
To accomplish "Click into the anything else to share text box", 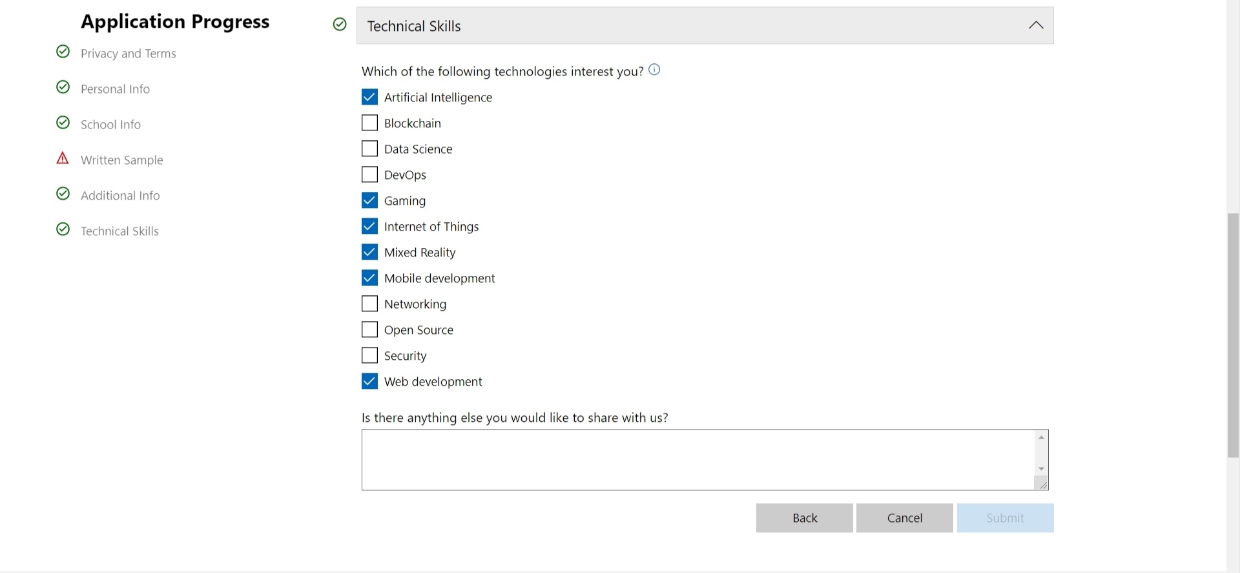I will coord(697,460).
